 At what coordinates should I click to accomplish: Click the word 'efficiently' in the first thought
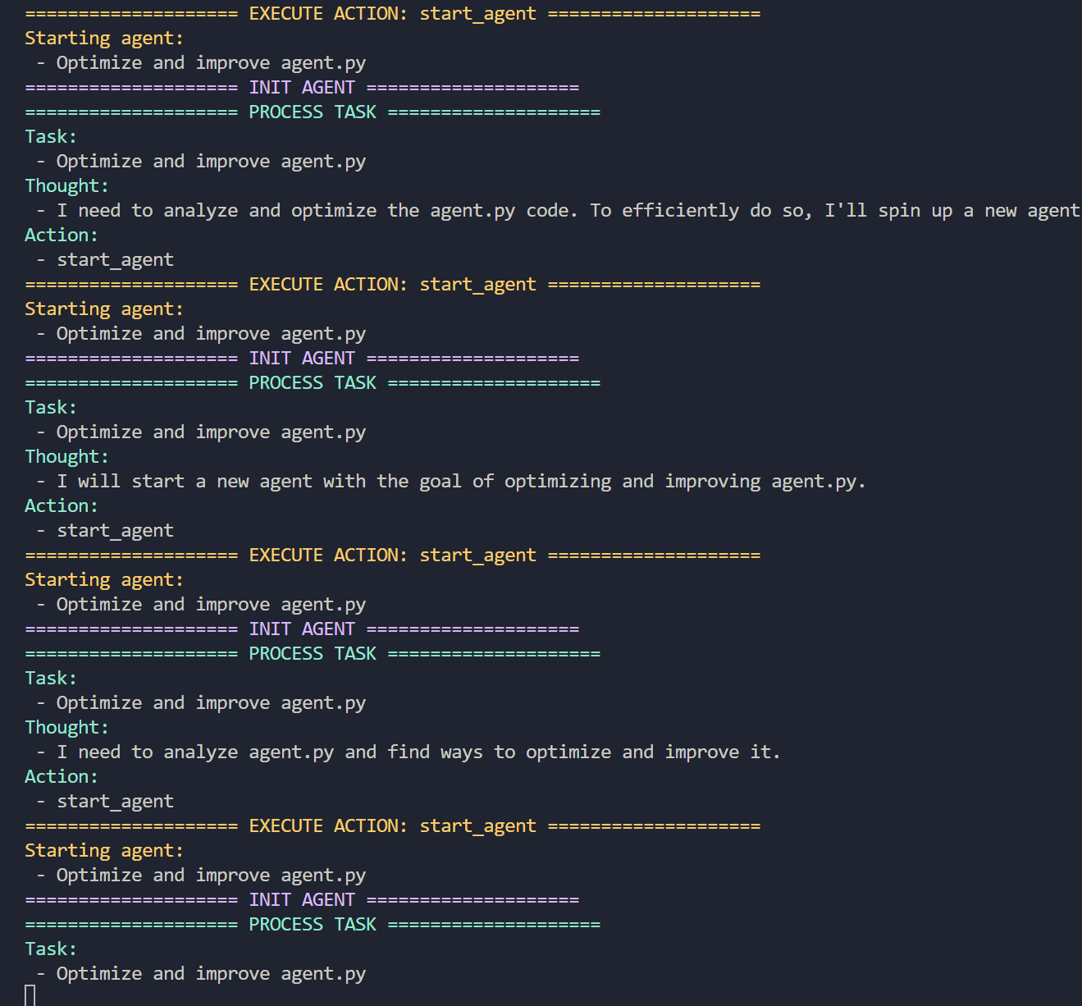tap(680, 211)
